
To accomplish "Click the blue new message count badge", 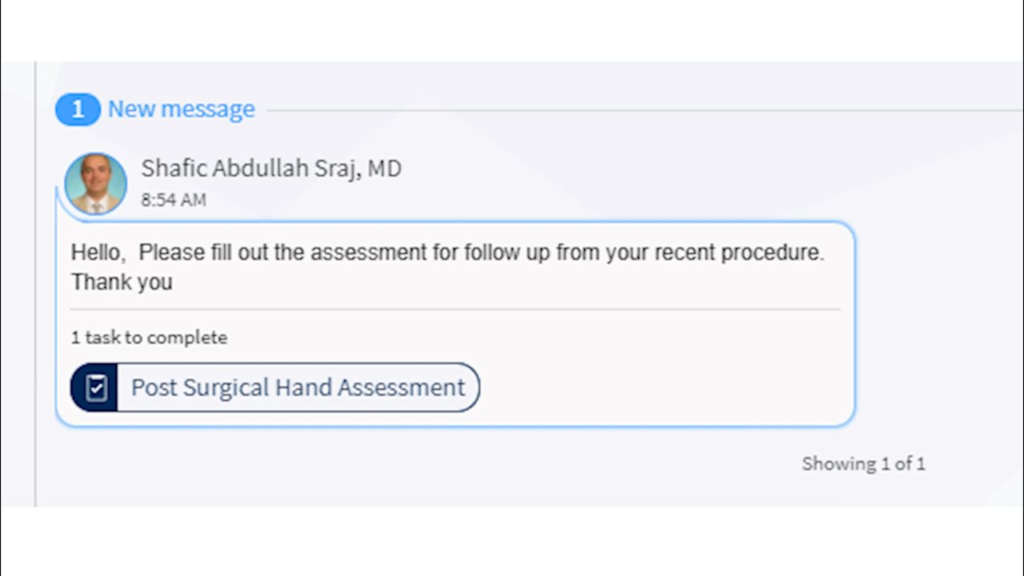I will [78, 110].
